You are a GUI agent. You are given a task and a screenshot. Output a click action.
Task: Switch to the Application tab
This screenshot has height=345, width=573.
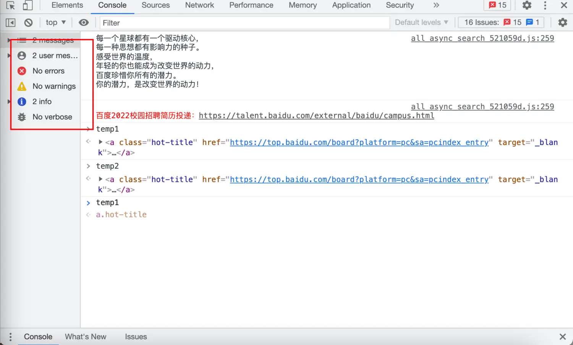click(351, 5)
